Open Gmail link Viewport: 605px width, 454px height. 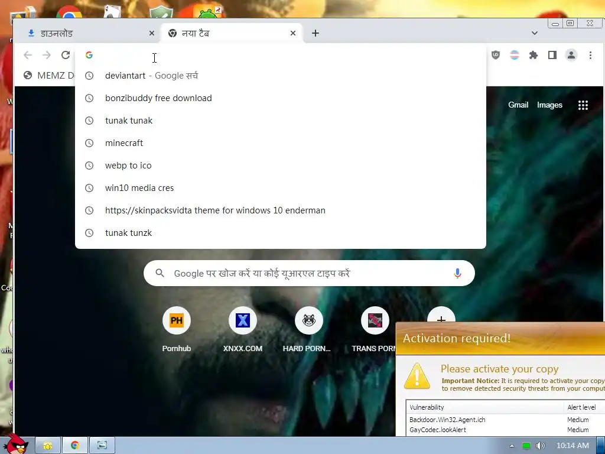tap(518, 105)
